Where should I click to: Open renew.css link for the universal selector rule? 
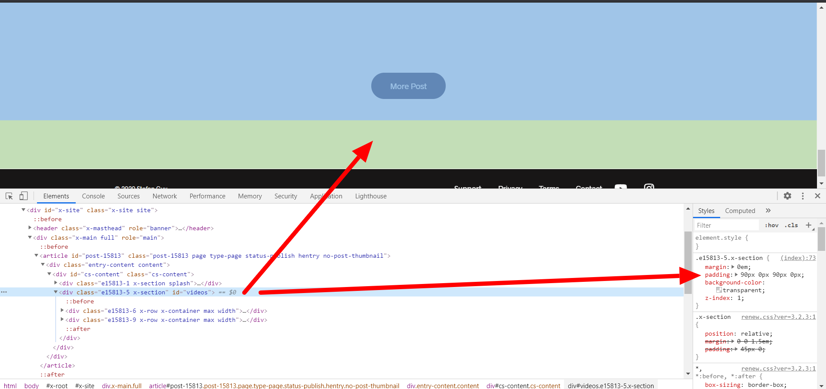click(x=778, y=368)
